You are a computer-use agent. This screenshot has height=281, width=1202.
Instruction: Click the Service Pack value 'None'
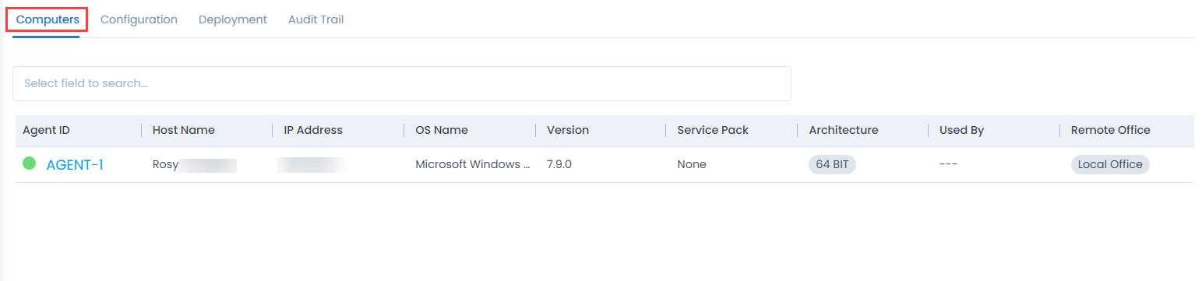[692, 164]
